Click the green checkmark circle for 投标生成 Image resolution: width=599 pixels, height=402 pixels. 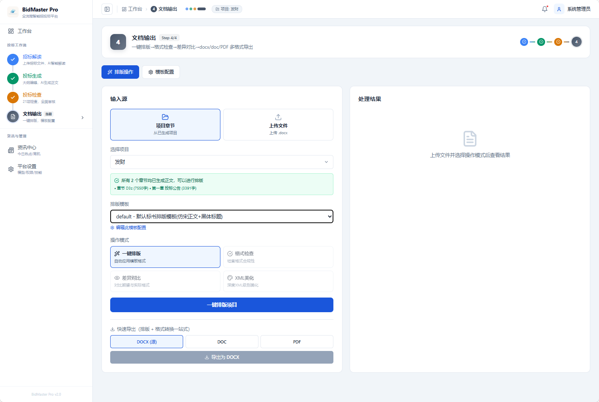coord(13,79)
